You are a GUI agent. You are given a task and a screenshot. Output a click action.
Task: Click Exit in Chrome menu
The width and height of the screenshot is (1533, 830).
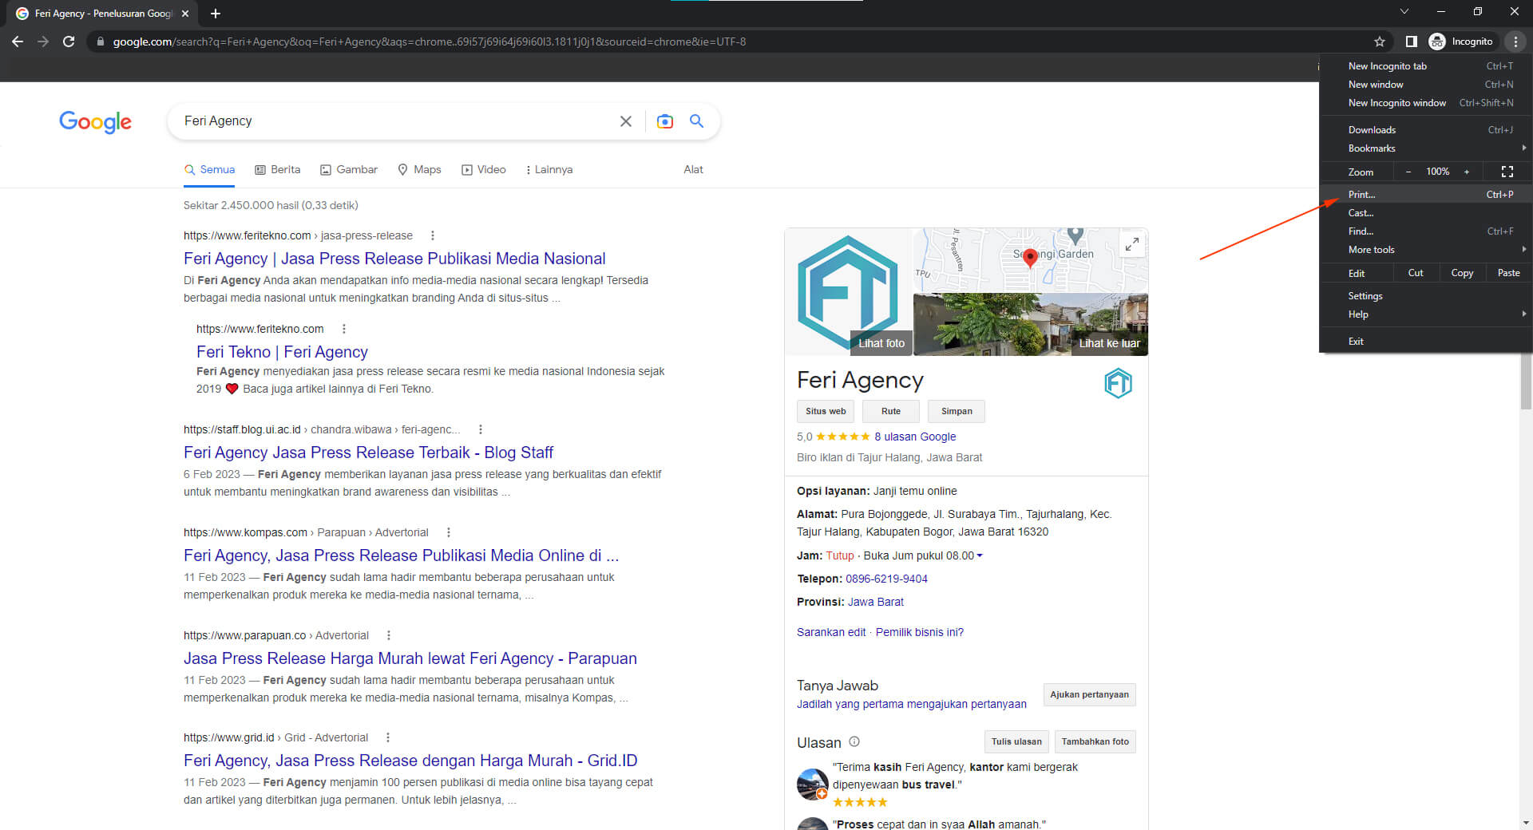pos(1426,341)
